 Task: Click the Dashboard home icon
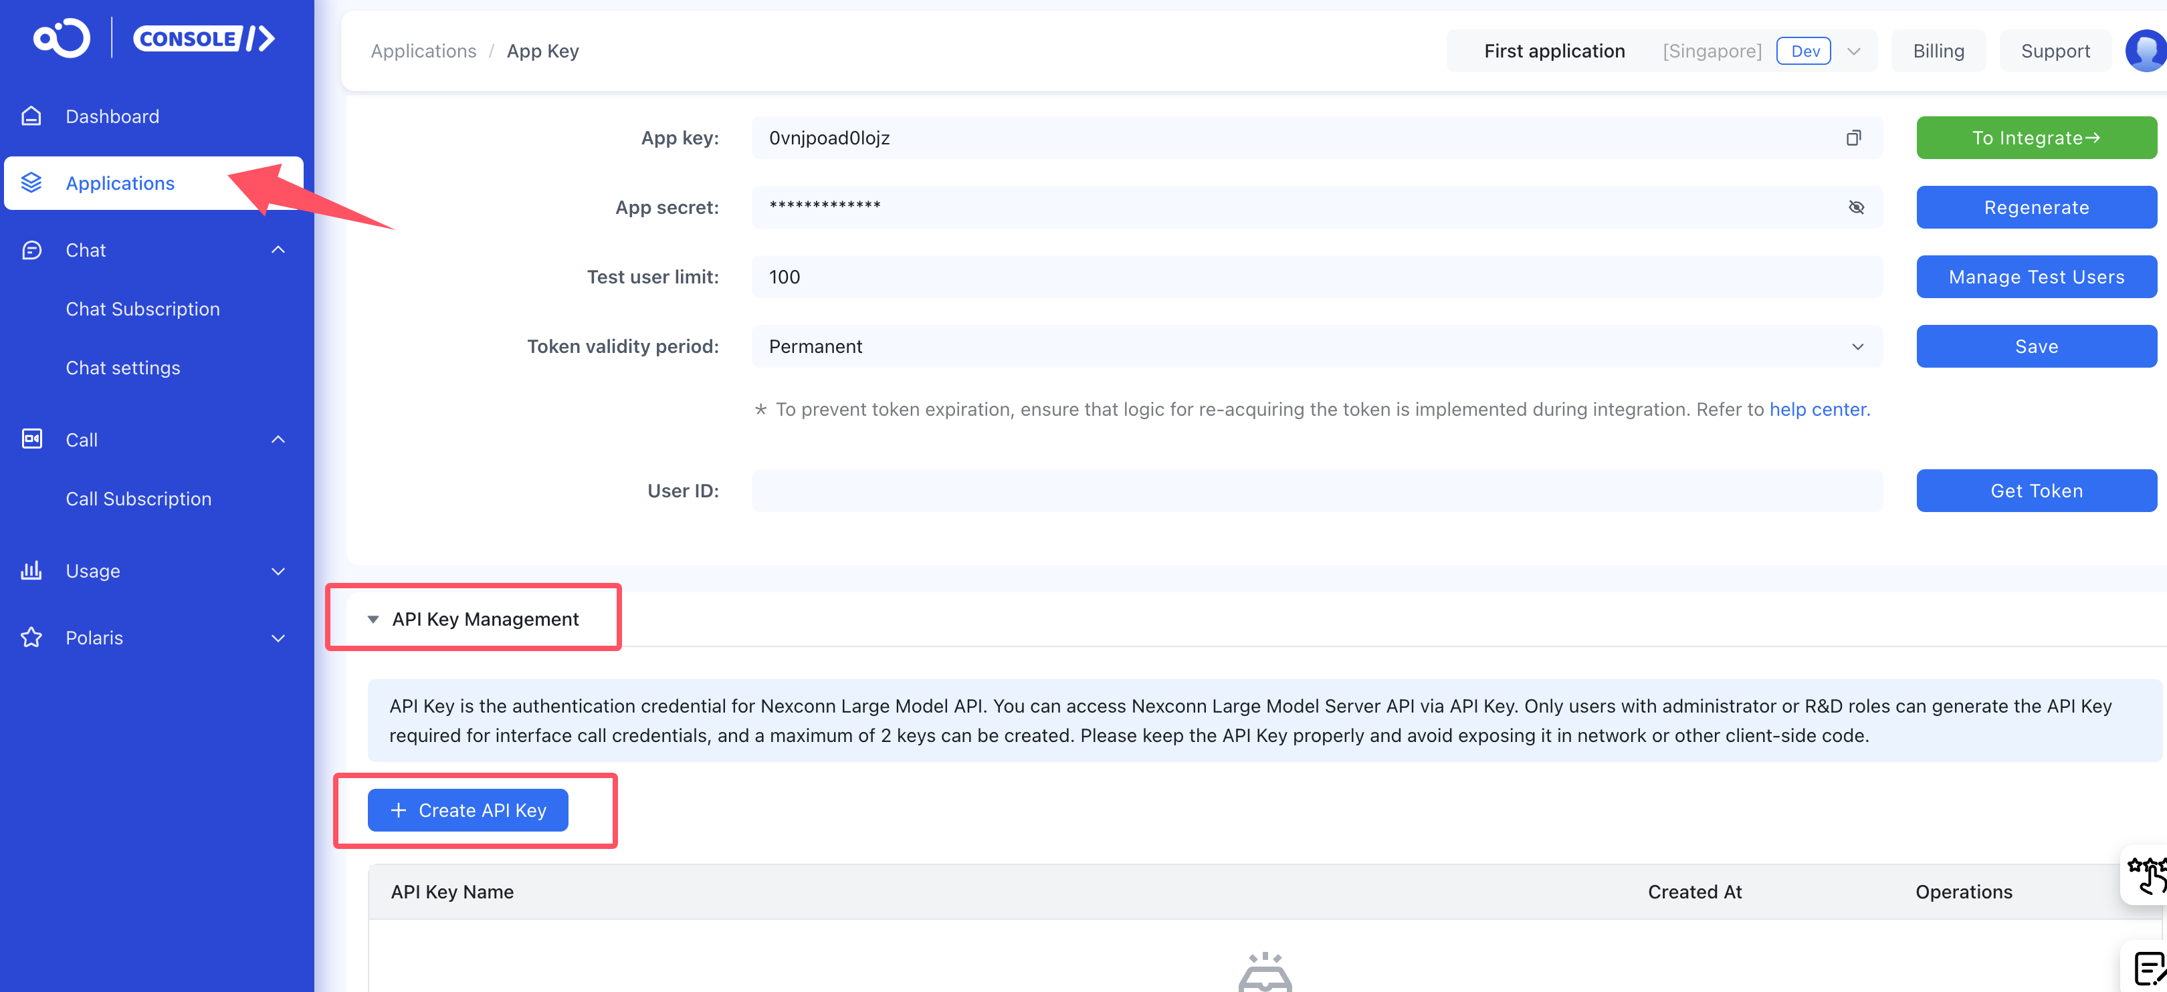pos(31,116)
